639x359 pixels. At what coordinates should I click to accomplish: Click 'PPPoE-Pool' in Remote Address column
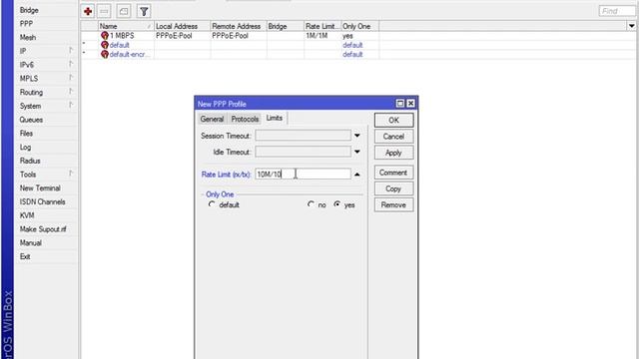(231, 36)
